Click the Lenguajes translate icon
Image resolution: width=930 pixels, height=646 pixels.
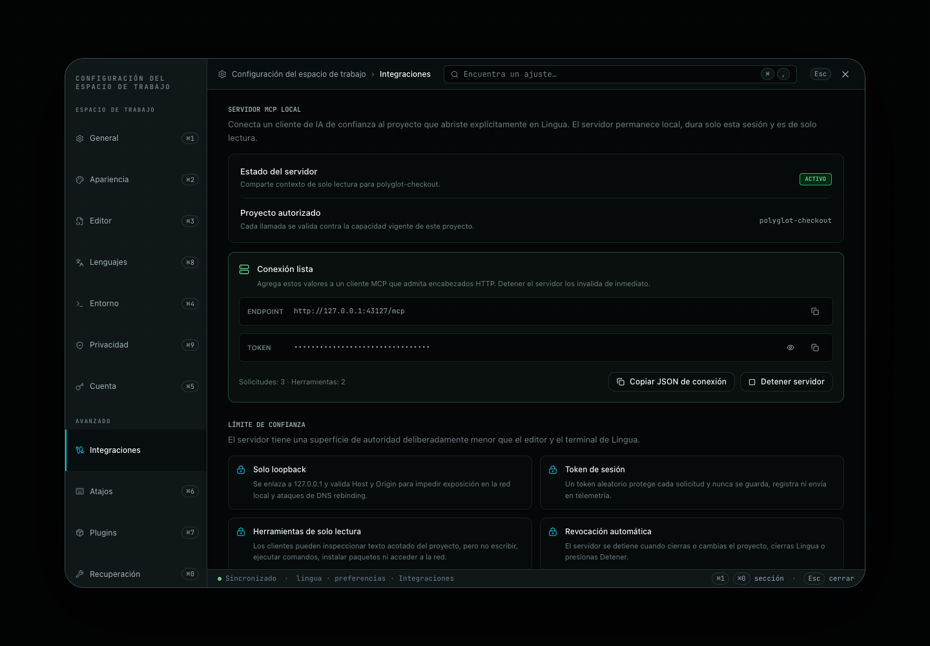click(x=79, y=262)
